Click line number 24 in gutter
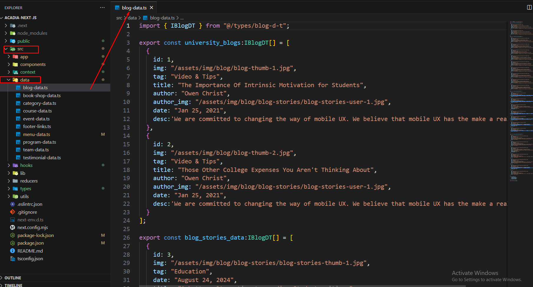The width and height of the screenshot is (533, 287). pyautogui.click(x=126, y=220)
